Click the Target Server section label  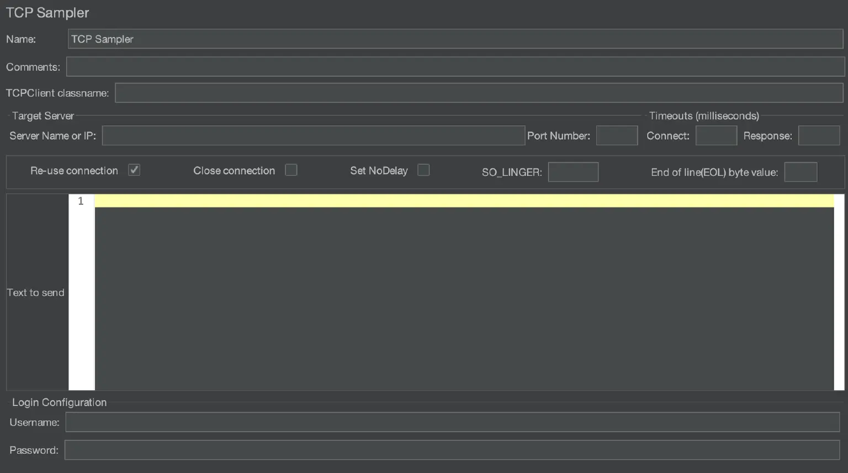43,116
